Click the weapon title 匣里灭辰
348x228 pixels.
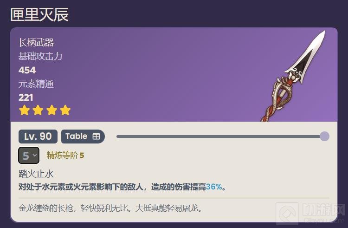click(x=39, y=15)
